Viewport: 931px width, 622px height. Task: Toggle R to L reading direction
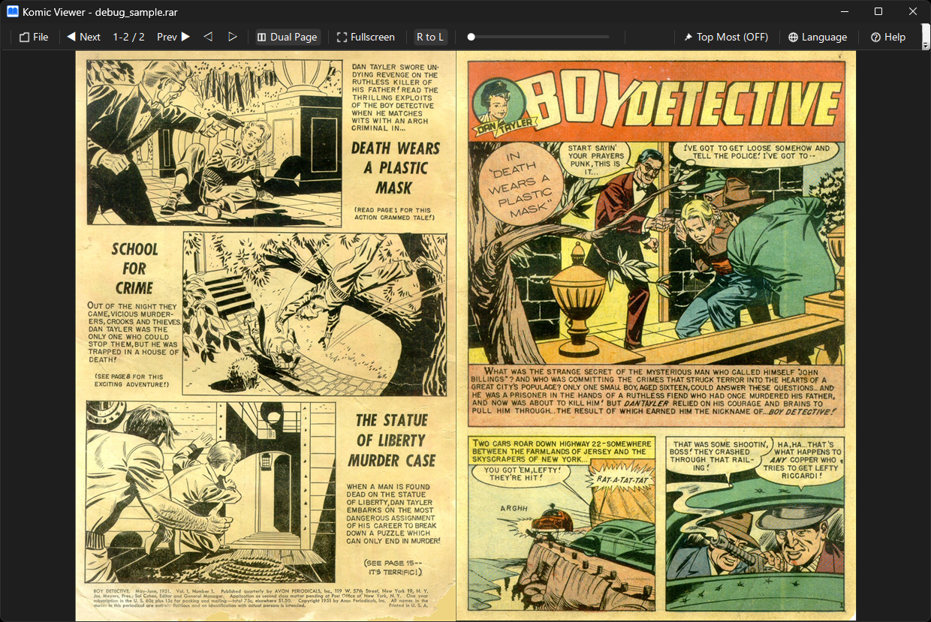coord(430,36)
